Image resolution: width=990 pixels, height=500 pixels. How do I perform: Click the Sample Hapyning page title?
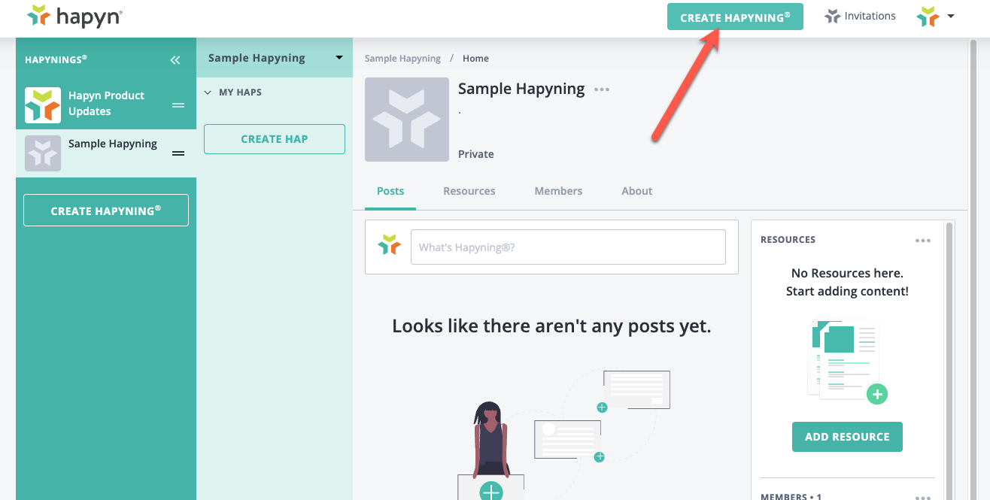click(521, 89)
